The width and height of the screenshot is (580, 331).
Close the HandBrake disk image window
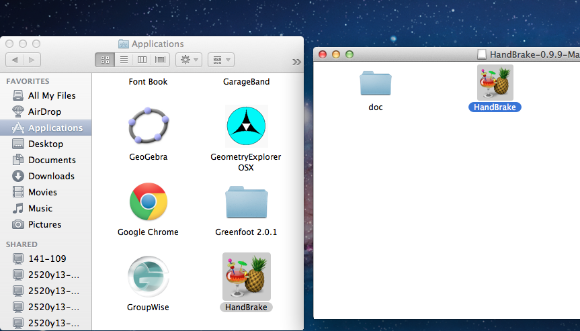323,54
